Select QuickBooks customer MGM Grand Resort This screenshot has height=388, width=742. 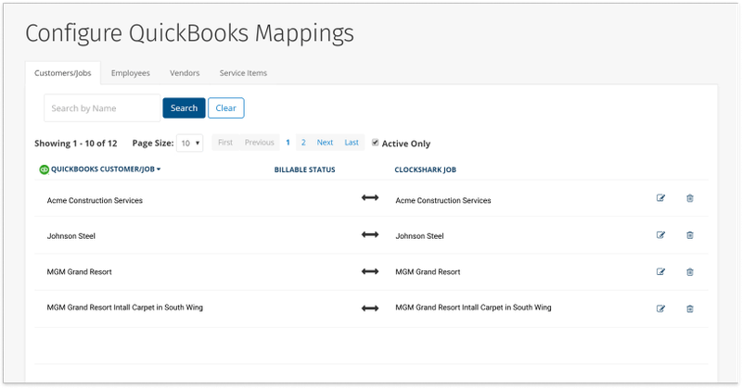[80, 271]
